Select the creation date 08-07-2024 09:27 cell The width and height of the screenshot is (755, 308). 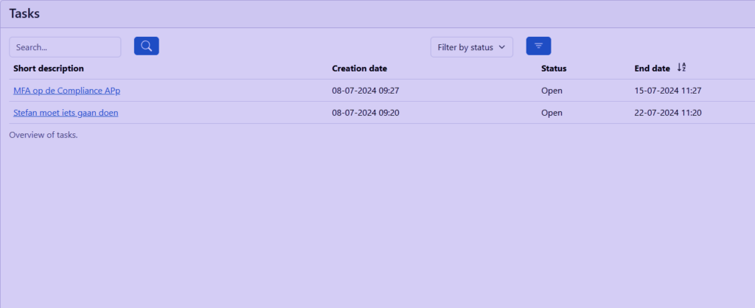click(366, 91)
